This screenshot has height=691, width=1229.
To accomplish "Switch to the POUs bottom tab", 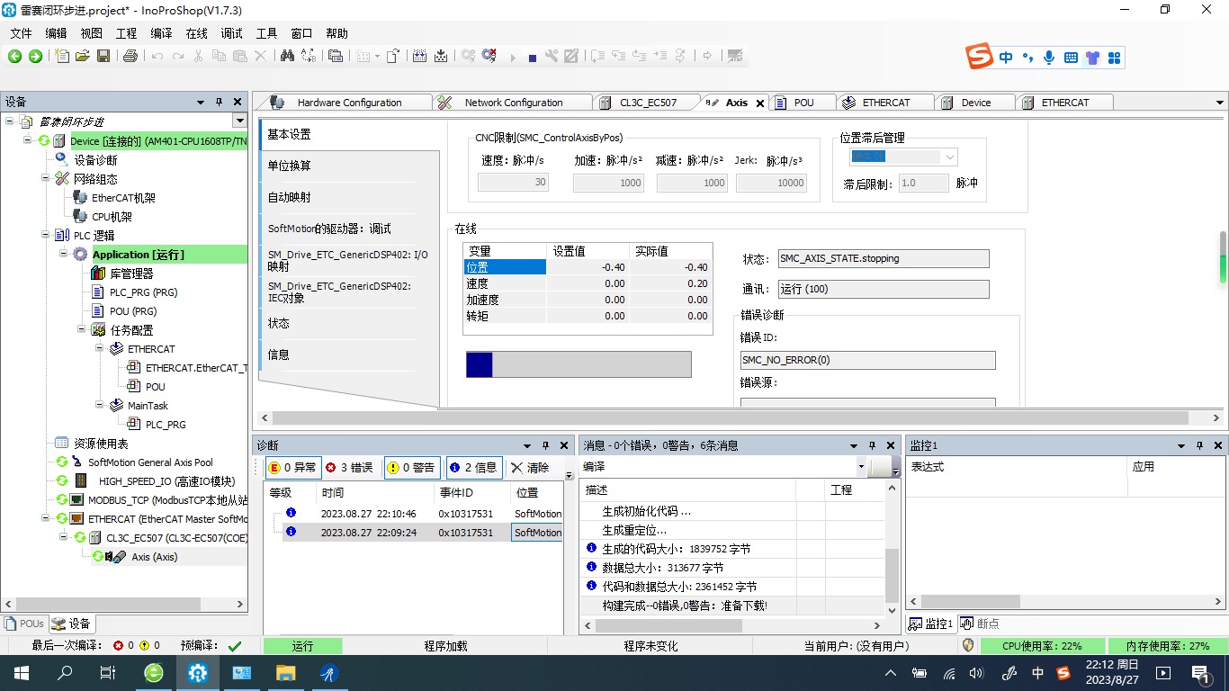I will (24, 624).
